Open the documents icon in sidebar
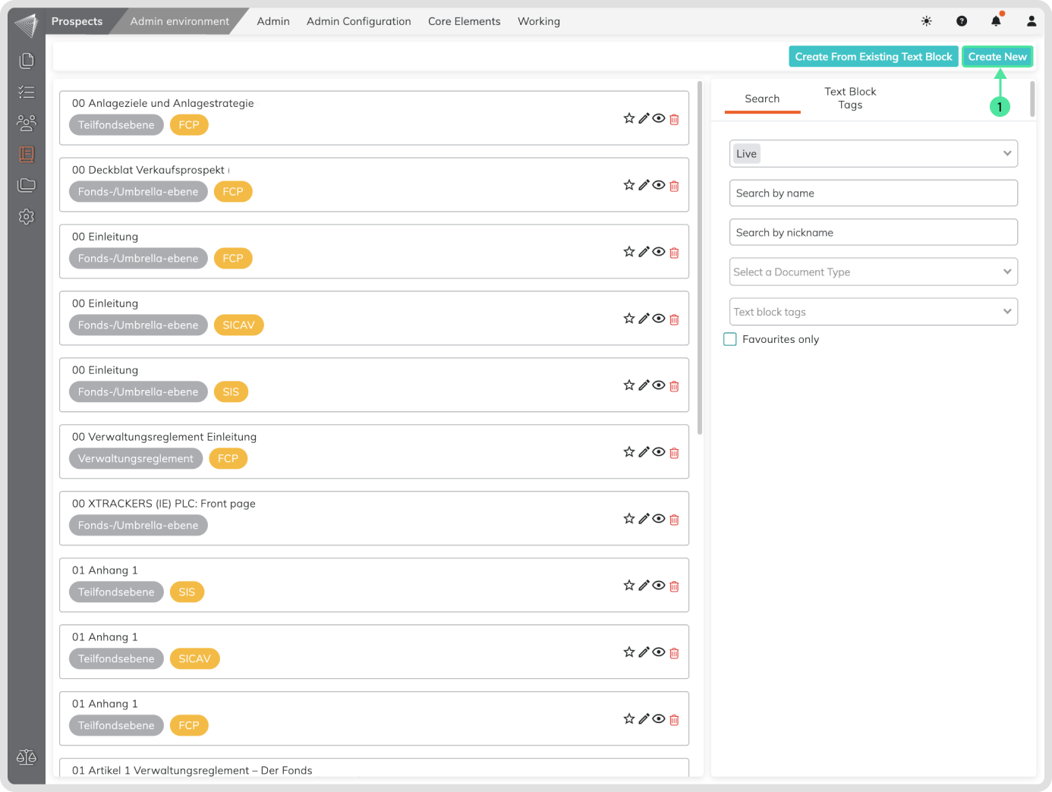 point(27,60)
